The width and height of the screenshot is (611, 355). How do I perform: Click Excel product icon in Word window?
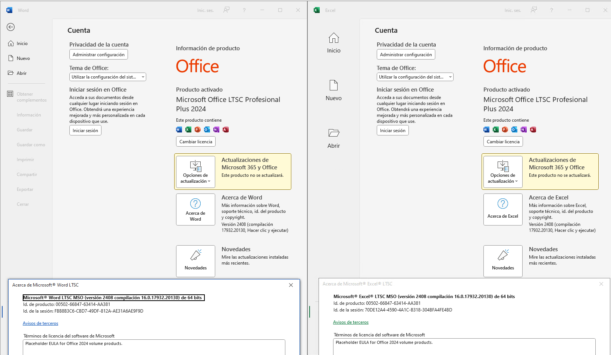(x=188, y=129)
